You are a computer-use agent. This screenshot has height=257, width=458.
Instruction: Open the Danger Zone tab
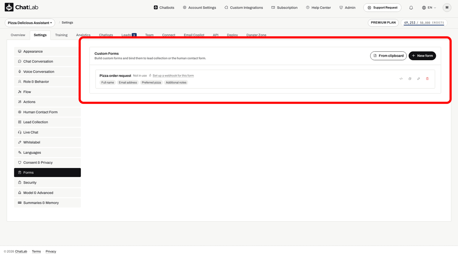(256, 35)
